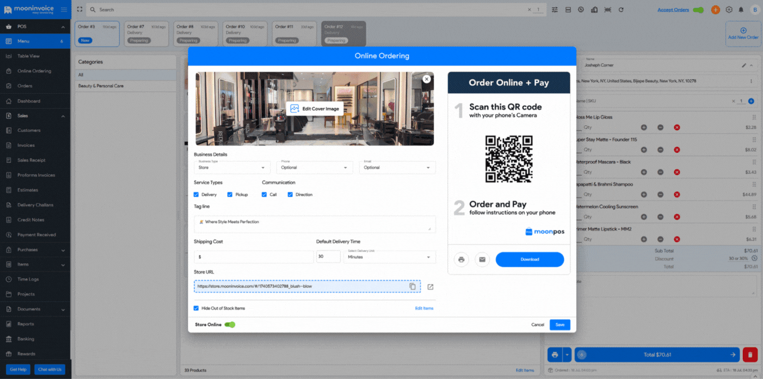Image resolution: width=763 pixels, height=379 pixels.
Task: Decrease quantity of Watermelon Cooling Sunscreen
Action: pyautogui.click(x=660, y=217)
